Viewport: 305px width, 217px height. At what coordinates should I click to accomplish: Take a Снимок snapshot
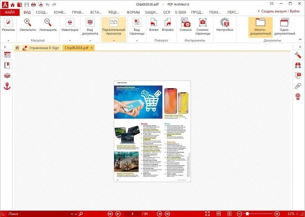pyautogui.click(x=186, y=25)
